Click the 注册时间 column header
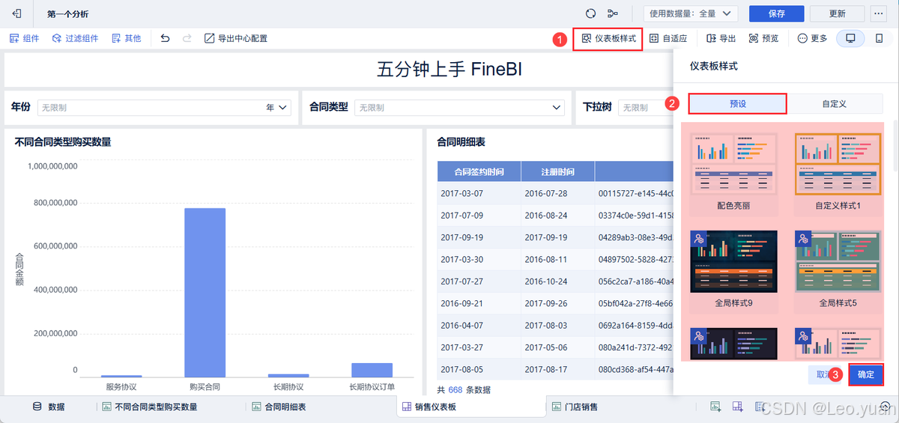This screenshot has width=899, height=423. click(557, 172)
